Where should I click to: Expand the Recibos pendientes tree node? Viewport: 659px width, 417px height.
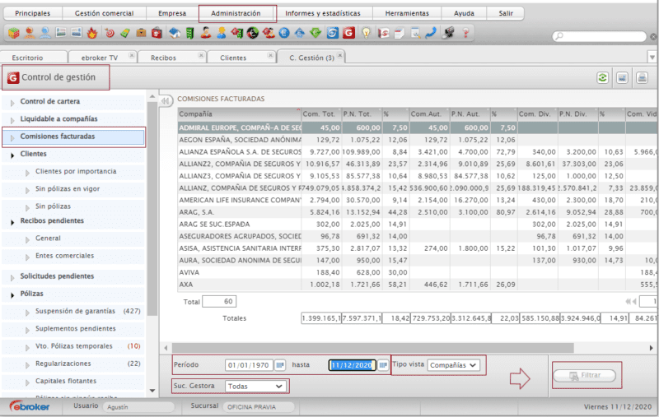pos(12,222)
